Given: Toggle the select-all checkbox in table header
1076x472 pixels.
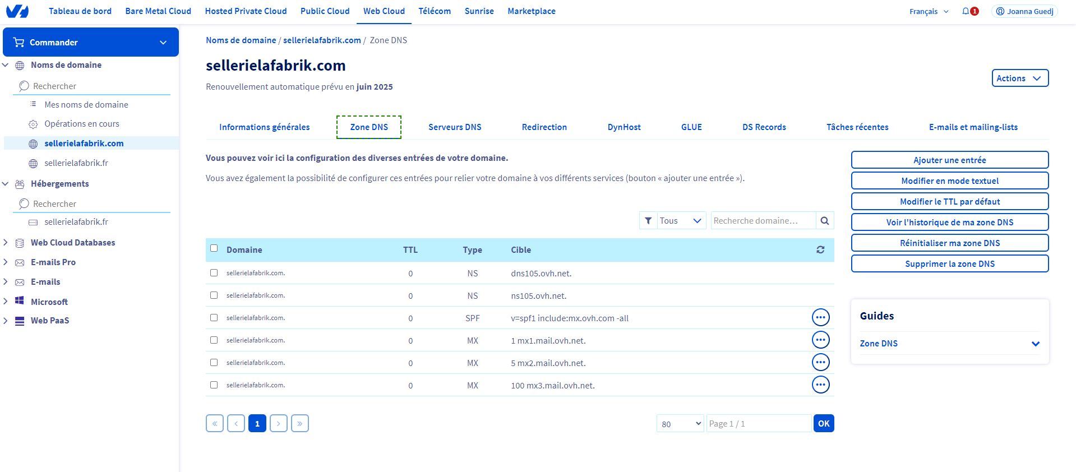Looking at the screenshot, I should pyautogui.click(x=214, y=248).
